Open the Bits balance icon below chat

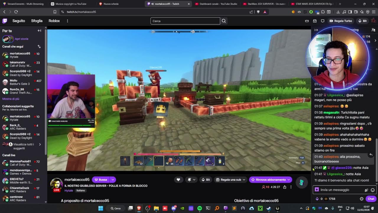coord(317,199)
